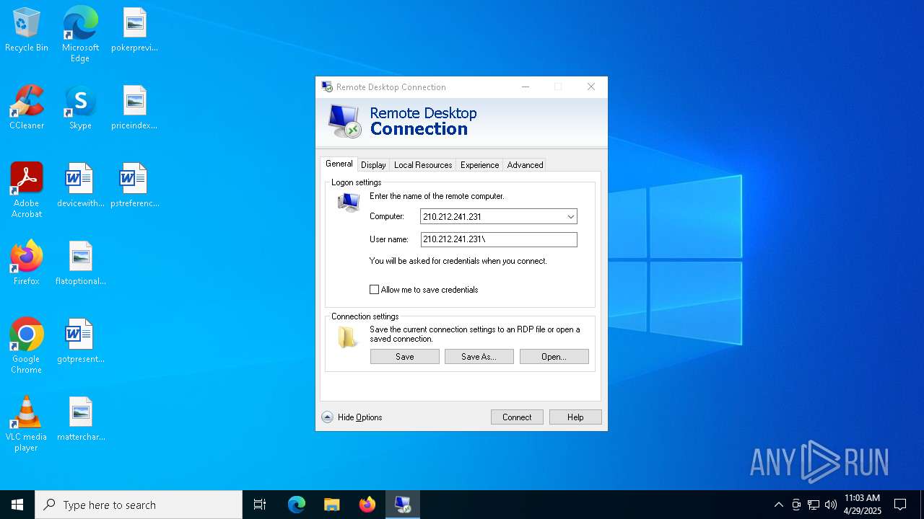
Task: Click the User name text field
Action: (499, 239)
